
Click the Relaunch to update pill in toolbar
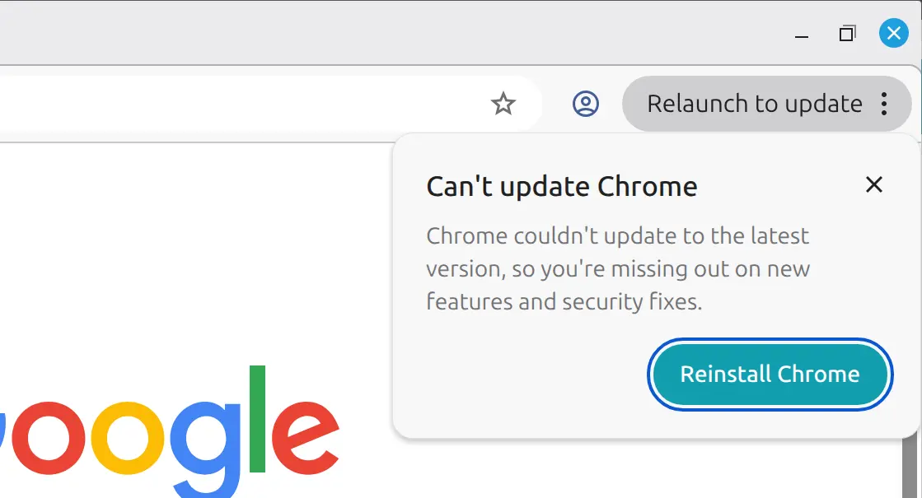(x=754, y=104)
